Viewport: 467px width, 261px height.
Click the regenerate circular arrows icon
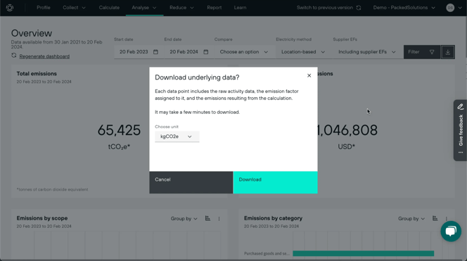[13, 56]
